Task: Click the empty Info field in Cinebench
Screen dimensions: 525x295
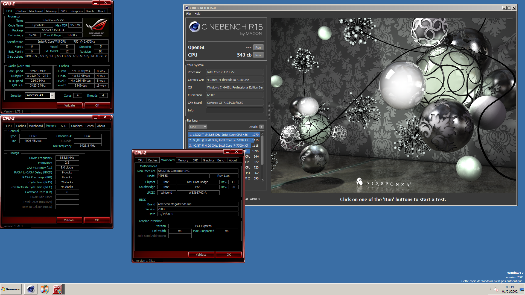Action: [x=235, y=110]
